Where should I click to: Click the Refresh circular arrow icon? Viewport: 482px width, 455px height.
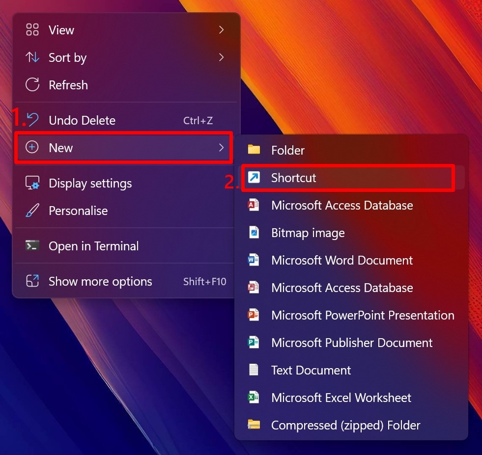point(31,85)
